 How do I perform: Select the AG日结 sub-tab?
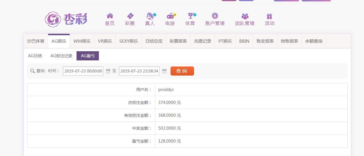[35, 56]
